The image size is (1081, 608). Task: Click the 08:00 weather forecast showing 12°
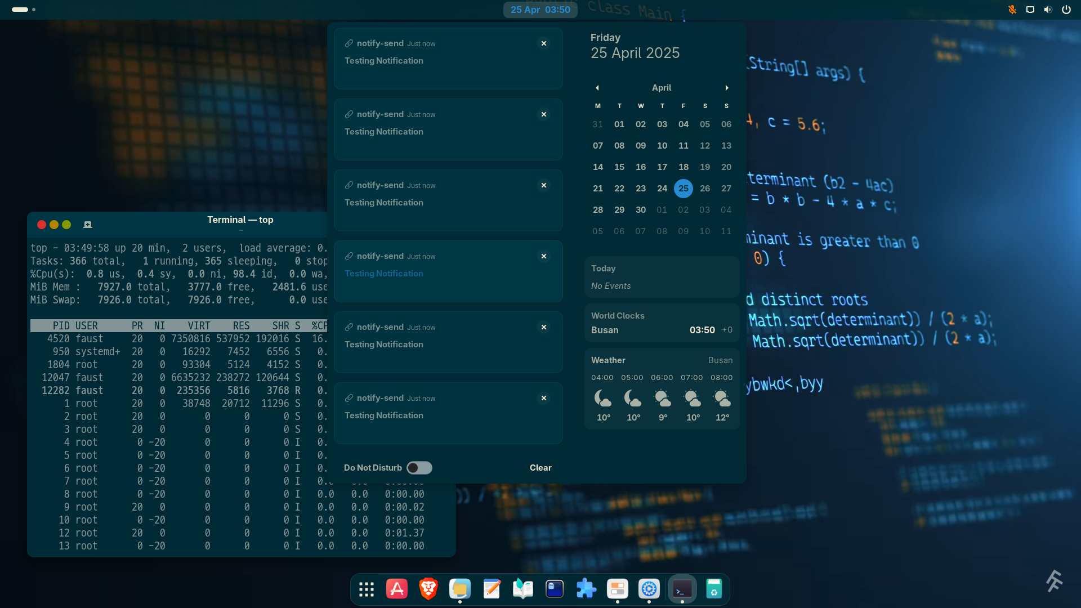point(722,397)
